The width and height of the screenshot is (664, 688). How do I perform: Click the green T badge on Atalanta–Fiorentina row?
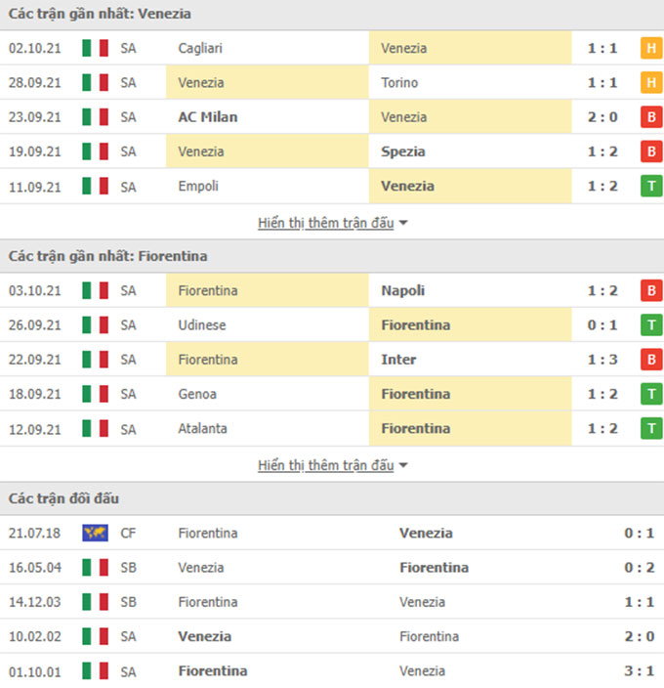click(651, 429)
